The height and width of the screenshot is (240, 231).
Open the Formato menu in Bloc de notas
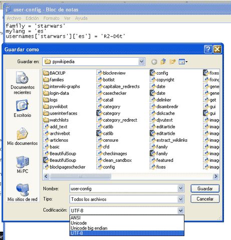click(x=51, y=18)
